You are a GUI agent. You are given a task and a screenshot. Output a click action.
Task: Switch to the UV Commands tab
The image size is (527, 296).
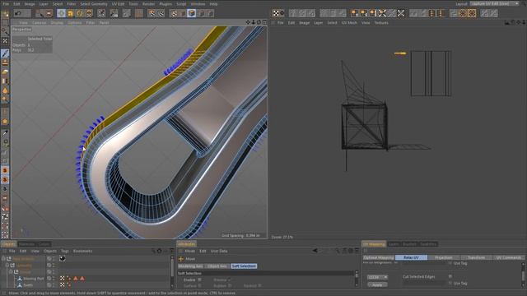(509, 257)
